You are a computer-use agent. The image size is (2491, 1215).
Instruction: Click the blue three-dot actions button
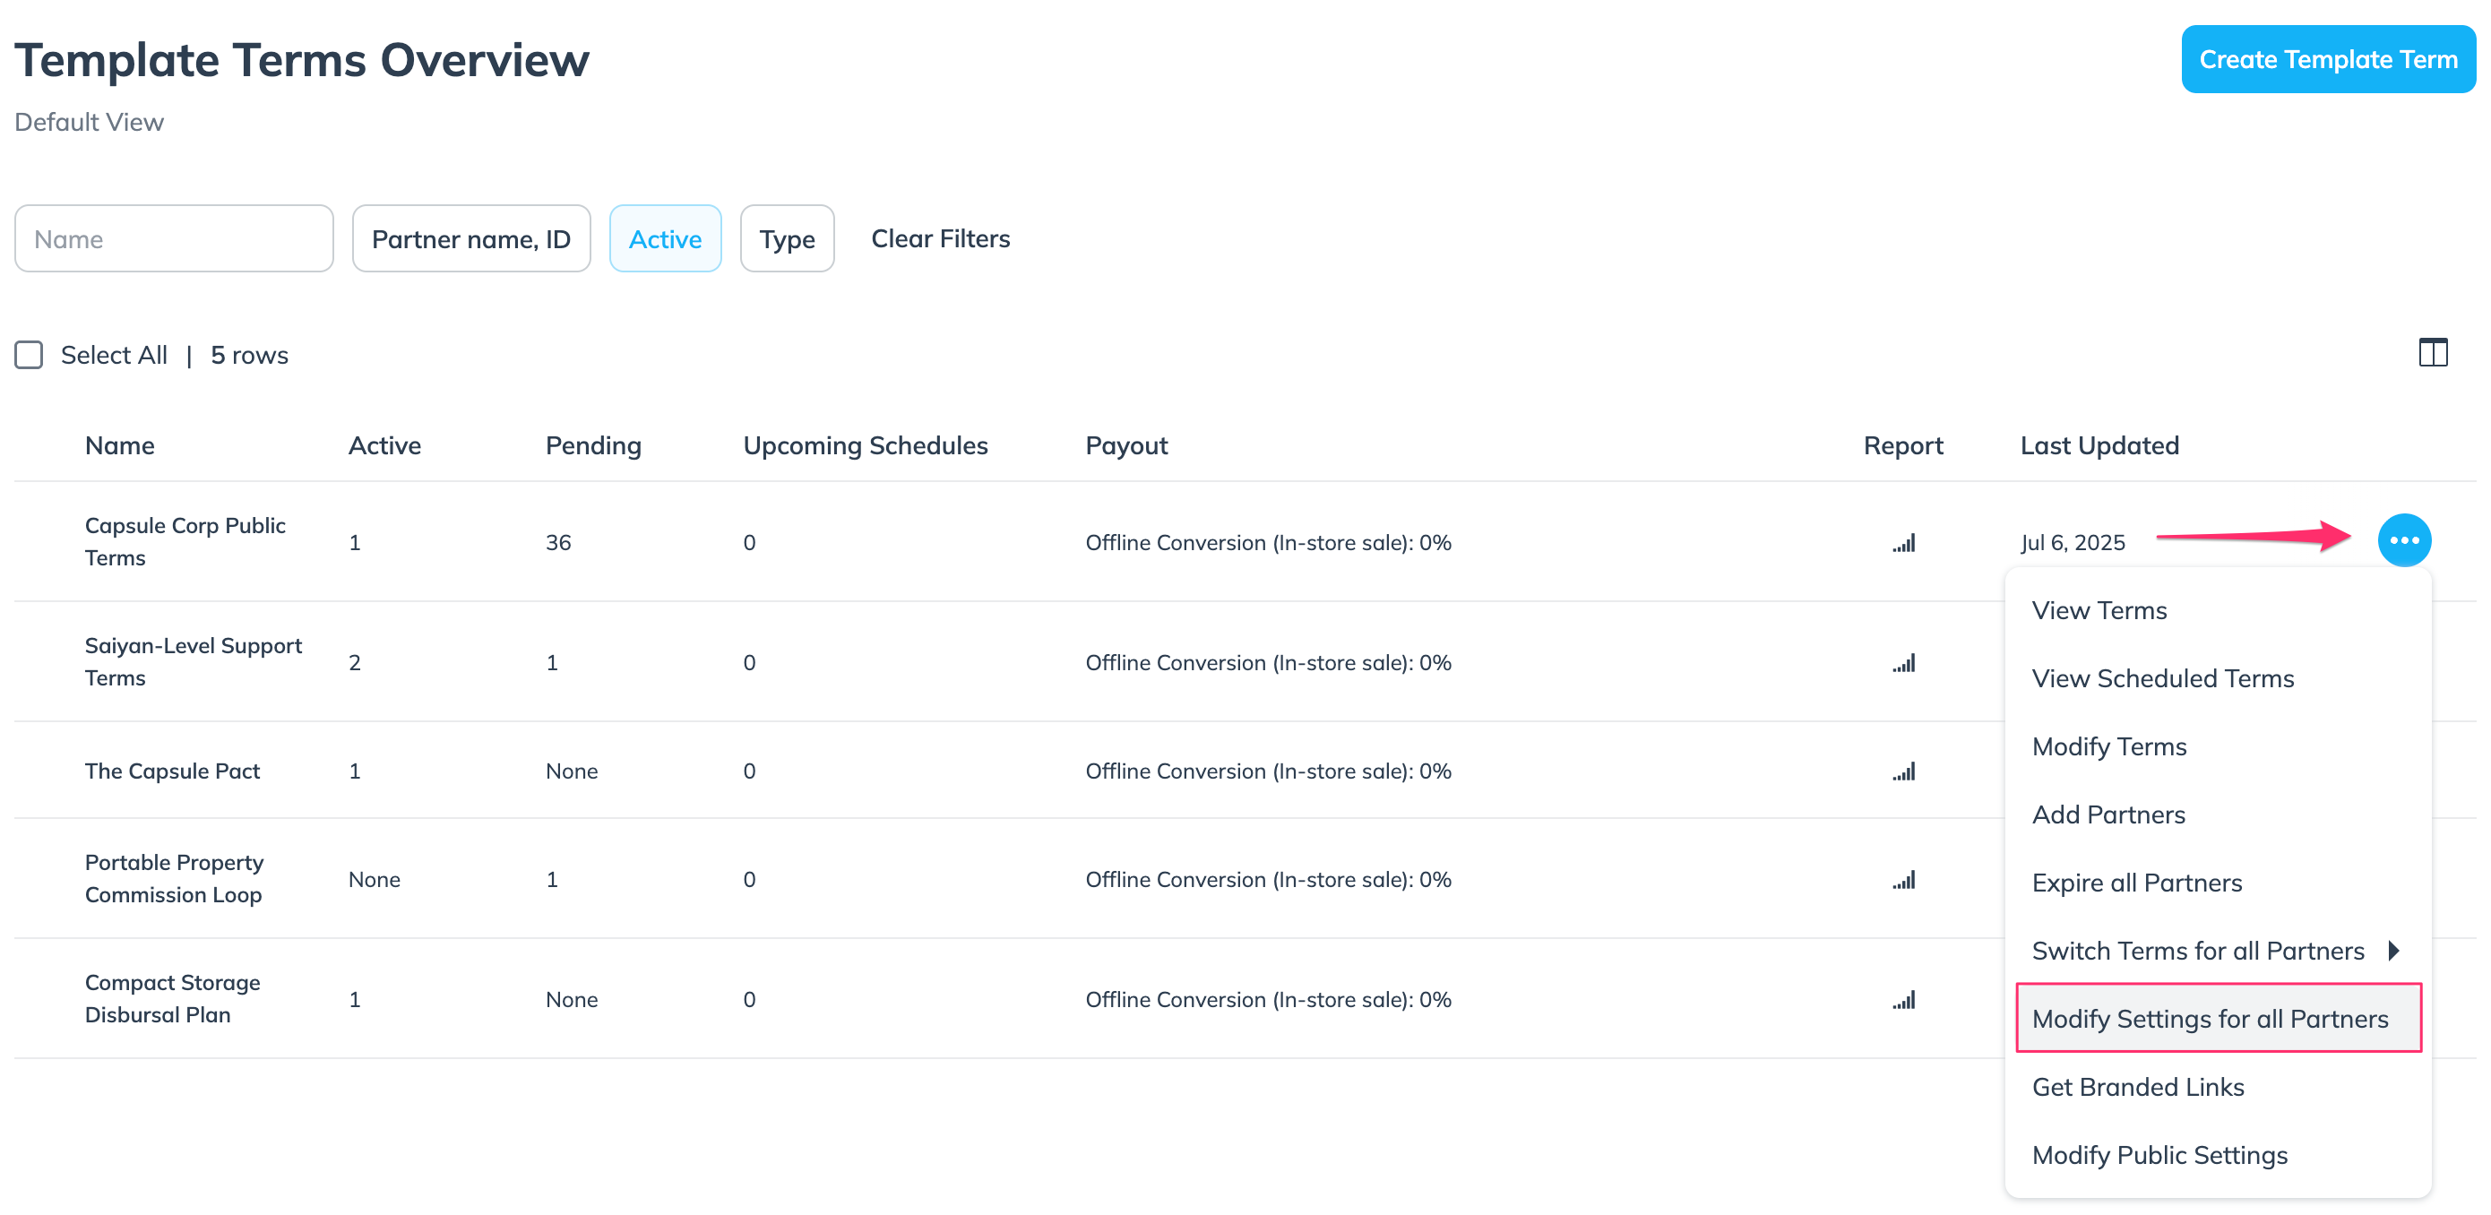pos(2403,541)
